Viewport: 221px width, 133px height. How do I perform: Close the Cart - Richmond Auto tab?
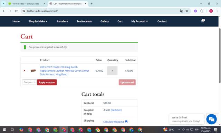pos(85,4)
